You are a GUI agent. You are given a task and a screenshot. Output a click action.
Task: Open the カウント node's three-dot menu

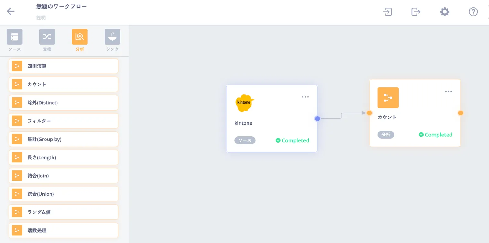(448, 91)
